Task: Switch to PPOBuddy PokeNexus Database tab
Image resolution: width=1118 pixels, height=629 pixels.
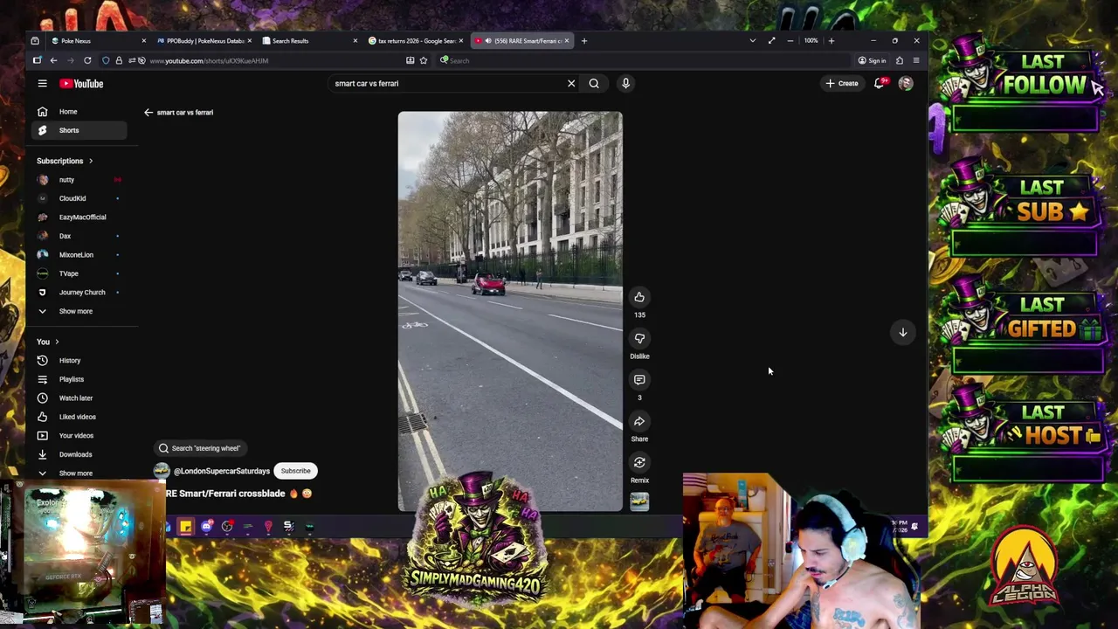Action: (204, 40)
